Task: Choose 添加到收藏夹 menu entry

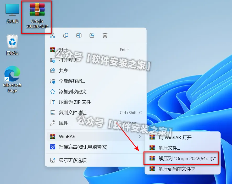Action: (x=96, y=92)
